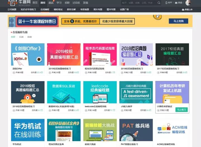Open the 求职 menu
The image size is (201, 147).
(67, 3)
